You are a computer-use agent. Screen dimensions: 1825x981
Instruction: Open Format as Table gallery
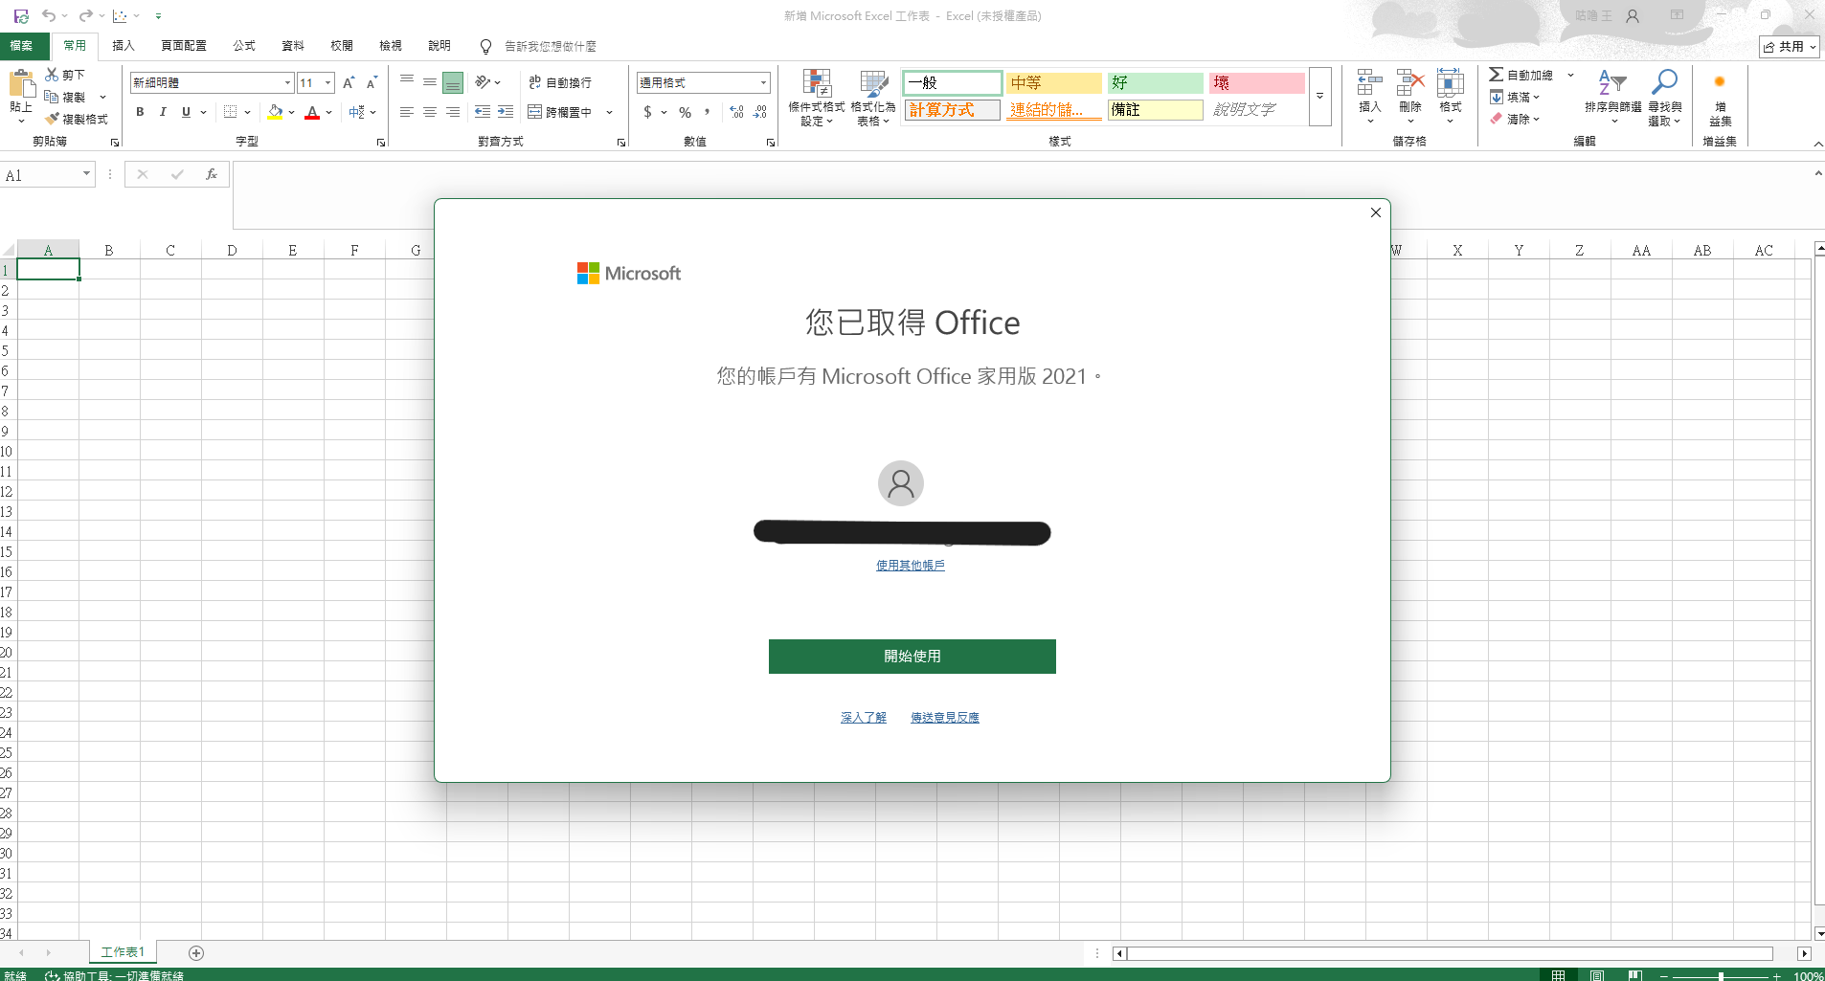tap(873, 98)
